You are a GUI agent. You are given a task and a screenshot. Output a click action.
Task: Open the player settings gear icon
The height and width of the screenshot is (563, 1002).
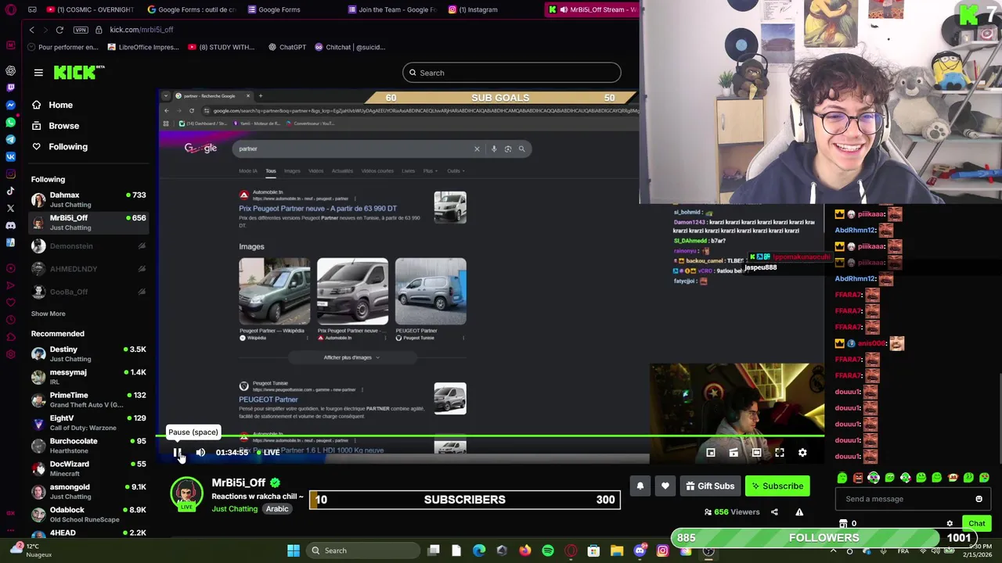[x=802, y=453]
